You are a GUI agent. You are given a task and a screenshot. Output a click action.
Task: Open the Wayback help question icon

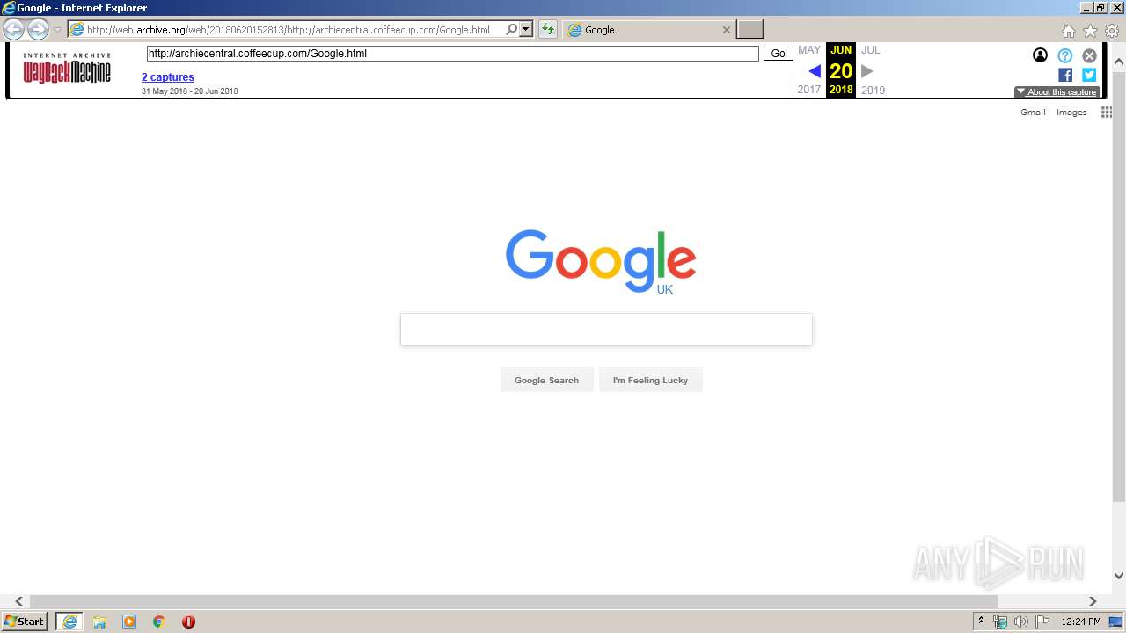(x=1065, y=55)
